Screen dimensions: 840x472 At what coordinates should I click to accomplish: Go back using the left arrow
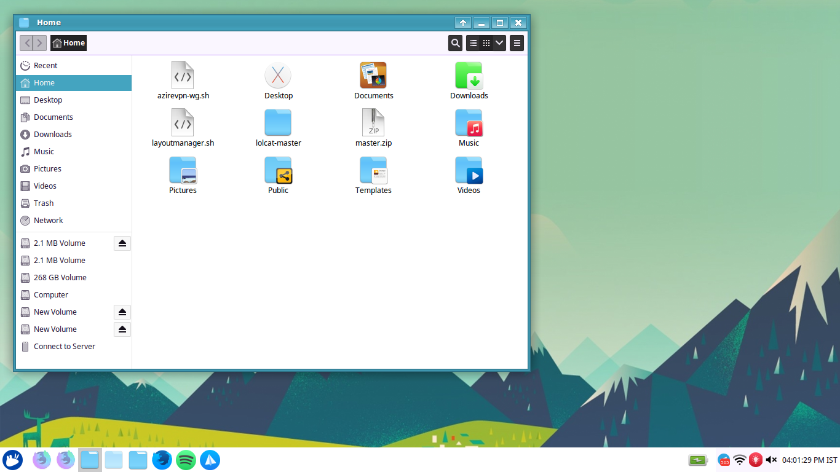tap(26, 43)
